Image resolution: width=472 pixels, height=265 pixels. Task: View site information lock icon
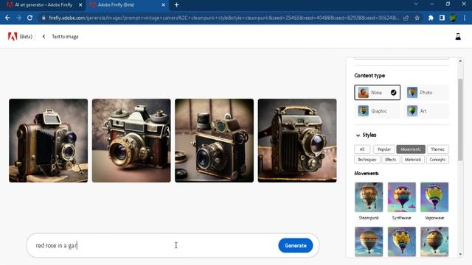click(x=44, y=18)
